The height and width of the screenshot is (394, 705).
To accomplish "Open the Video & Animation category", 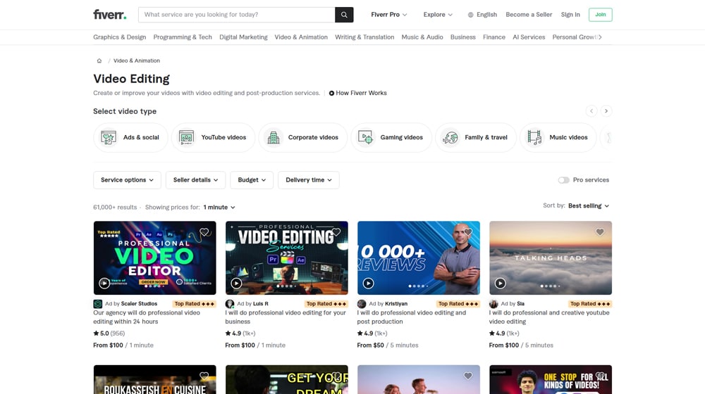I will pyautogui.click(x=301, y=37).
